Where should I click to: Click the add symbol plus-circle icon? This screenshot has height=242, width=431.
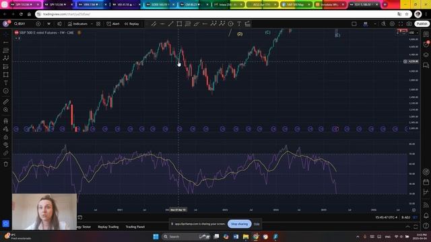(x=38, y=24)
